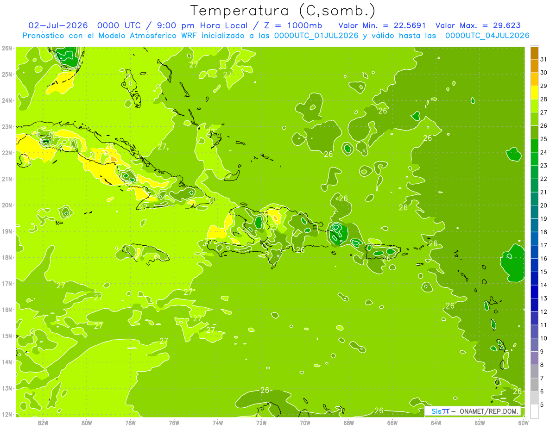Image resolution: width=556 pixels, height=429 pixels.
Task: Pick the legend segment between 25 and 26
Action: 534,132
